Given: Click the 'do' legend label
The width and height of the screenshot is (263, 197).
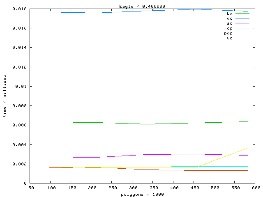Looking at the screenshot, I should [229, 18].
